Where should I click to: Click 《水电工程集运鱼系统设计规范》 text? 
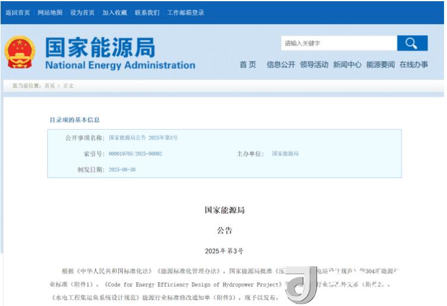[96, 298]
